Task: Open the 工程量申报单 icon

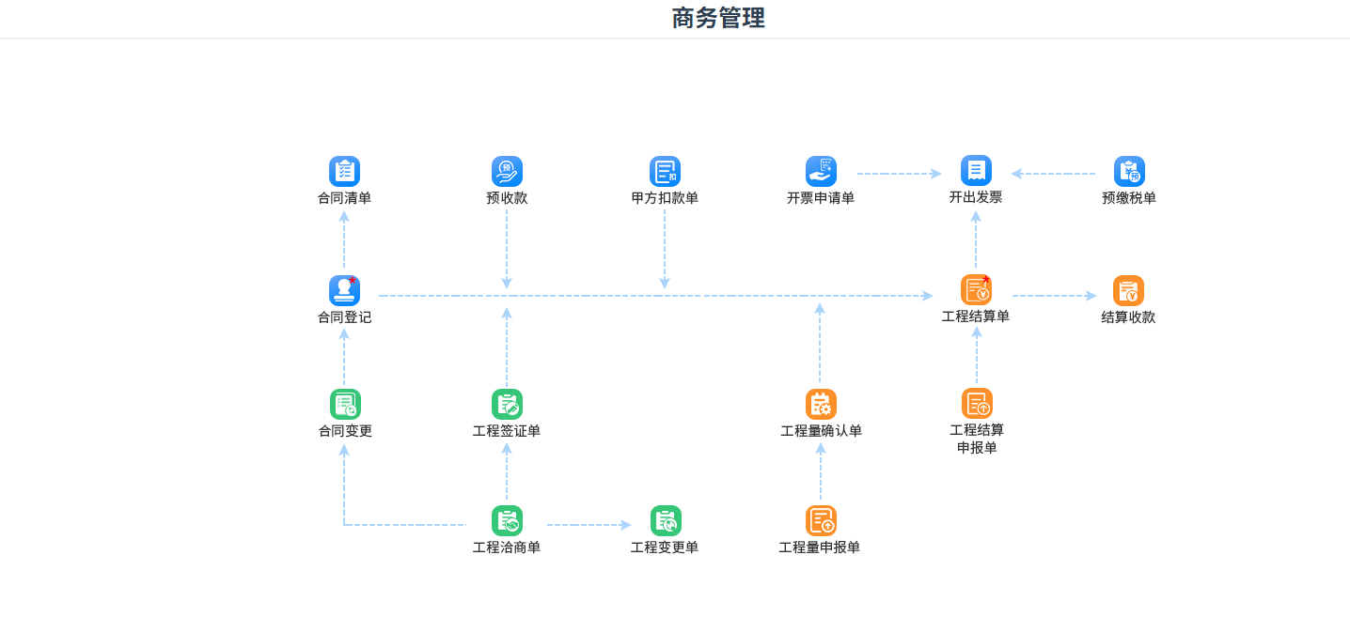Action: [x=821, y=520]
